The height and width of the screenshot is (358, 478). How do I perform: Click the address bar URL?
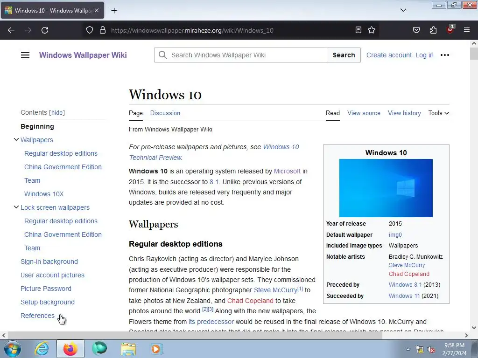[x=192, y=30]
